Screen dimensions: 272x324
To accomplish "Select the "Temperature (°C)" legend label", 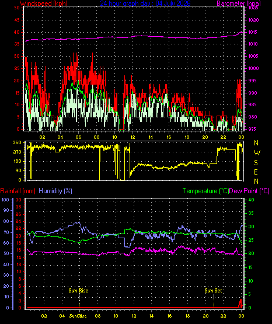I will point(206,191).
